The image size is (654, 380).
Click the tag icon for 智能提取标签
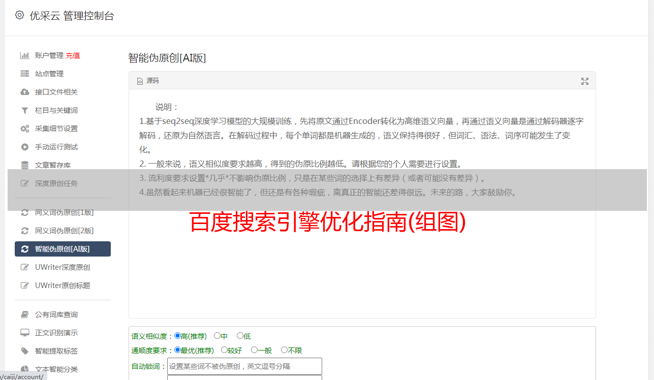[x=24, y=351]
